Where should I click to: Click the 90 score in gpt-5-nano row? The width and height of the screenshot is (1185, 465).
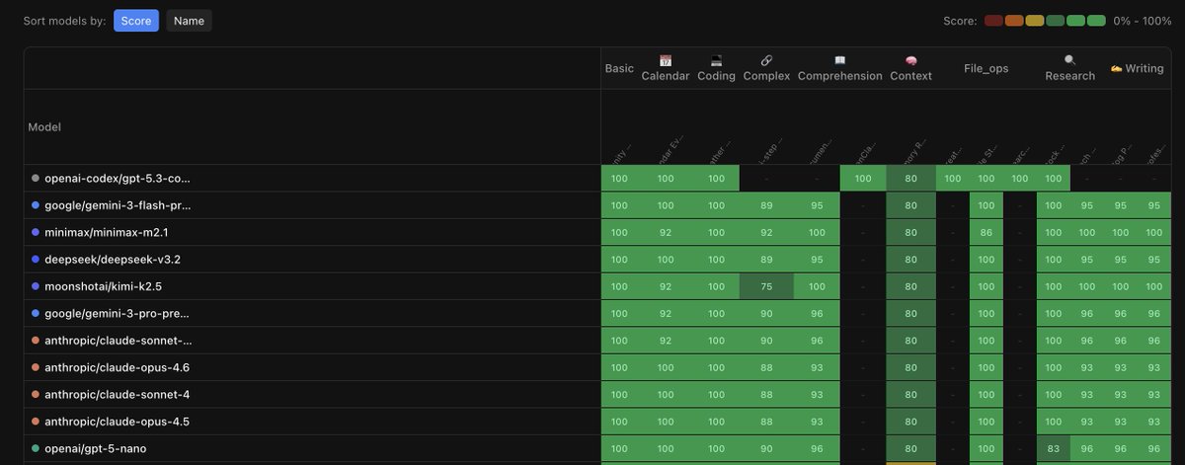point(766,448)
